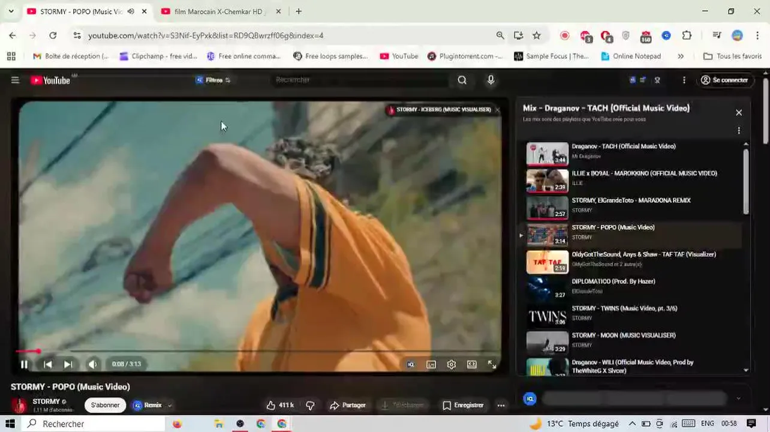Share the video via Partager
Image resolution: width=770 pixels, height=432 pixels.
[348, 406]
